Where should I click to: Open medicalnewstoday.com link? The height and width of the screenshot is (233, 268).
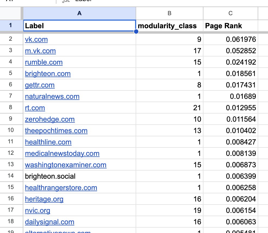[62, 153]
